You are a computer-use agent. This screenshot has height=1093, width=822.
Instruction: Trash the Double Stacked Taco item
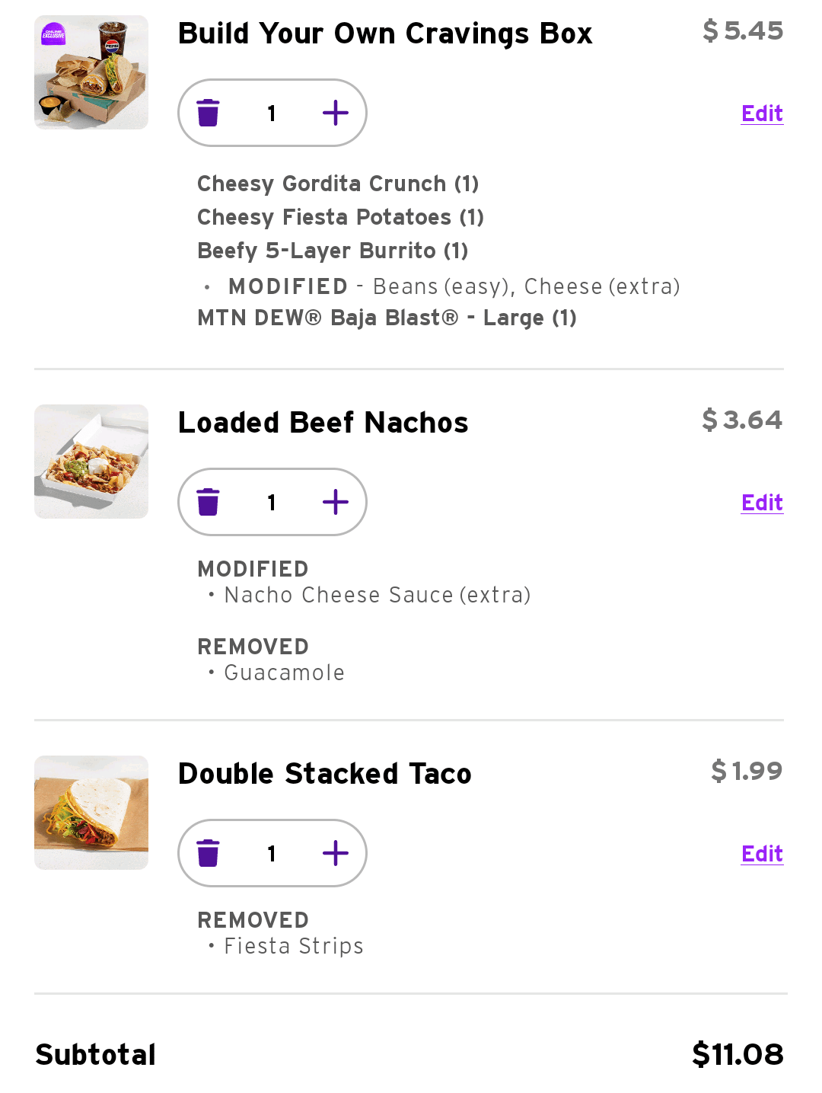coord(208,853)
